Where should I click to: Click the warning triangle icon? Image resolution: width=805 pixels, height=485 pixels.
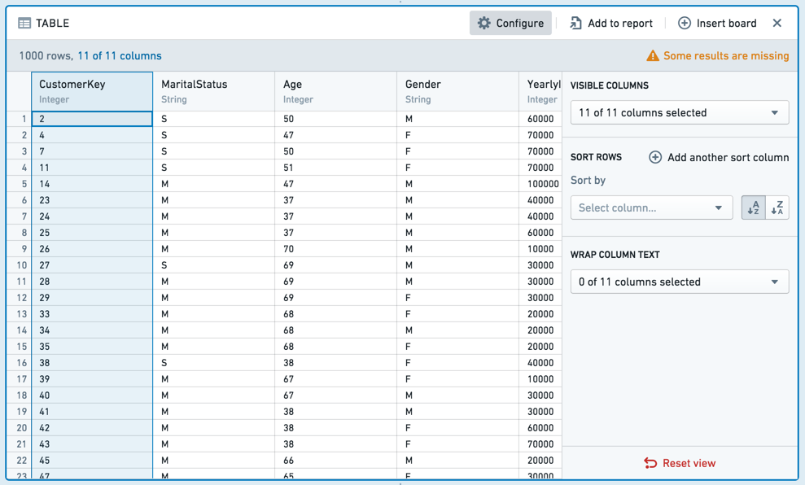click(x=653, y=55)
